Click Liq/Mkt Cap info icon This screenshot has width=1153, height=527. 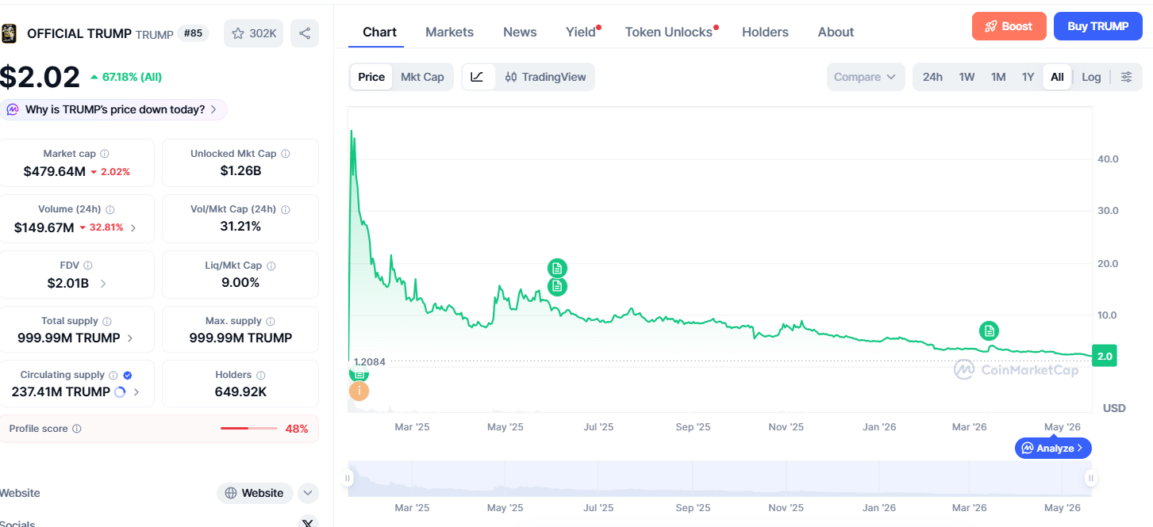pyautogui.click(x=271, y=265)
